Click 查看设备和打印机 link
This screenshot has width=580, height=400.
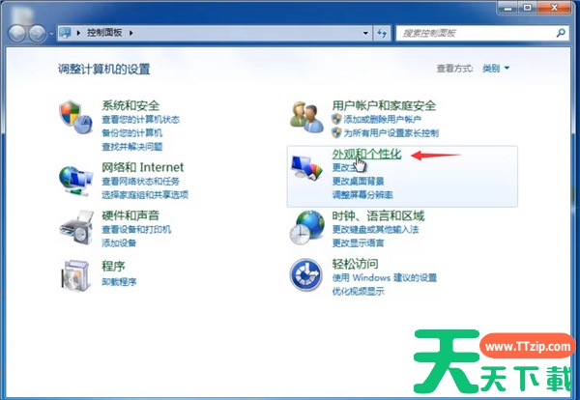pyautogui.click(x=136, y=229)
